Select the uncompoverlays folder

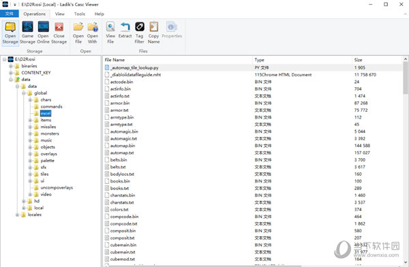click(57, 188)
